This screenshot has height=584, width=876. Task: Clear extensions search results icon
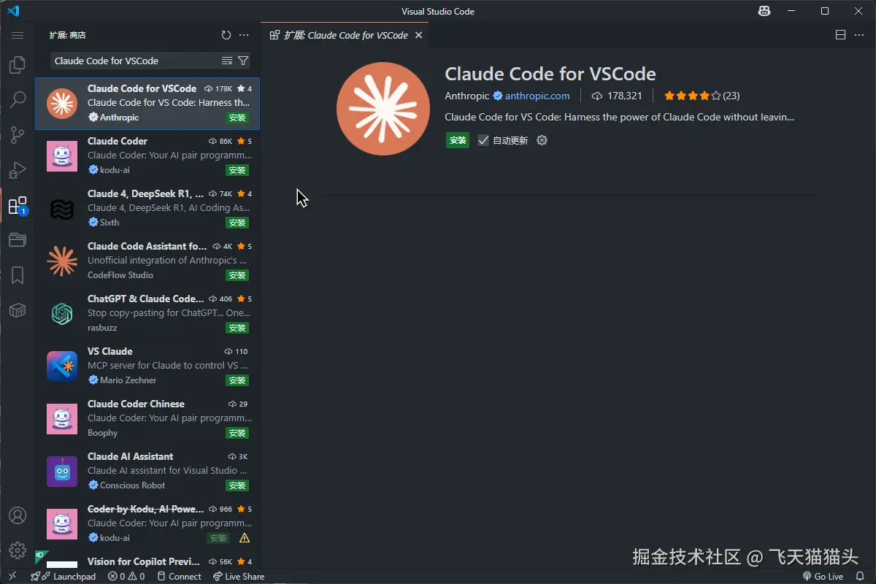(227, 61)
